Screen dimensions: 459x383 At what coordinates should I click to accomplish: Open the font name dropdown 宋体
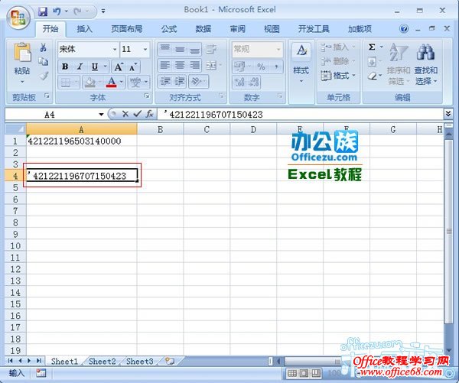click(x=115, y=50)
